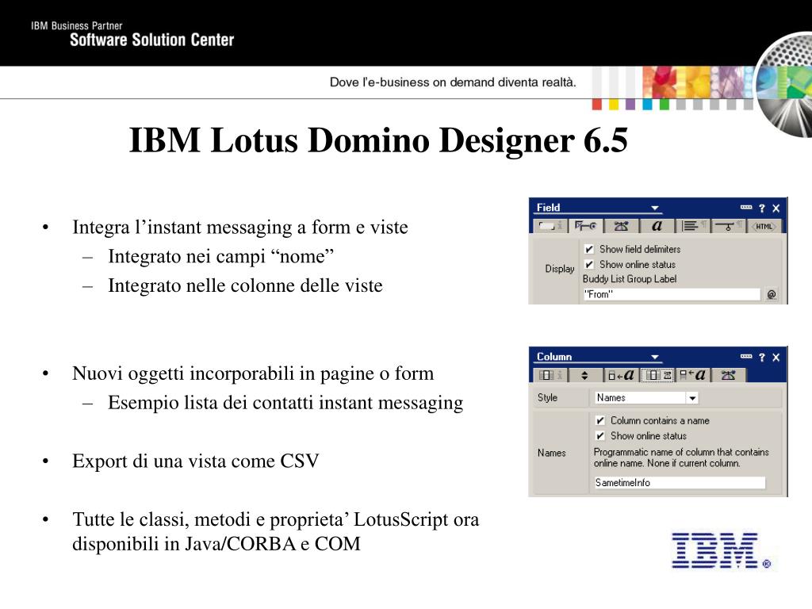Close the Field properties box

tap(776, 209)
